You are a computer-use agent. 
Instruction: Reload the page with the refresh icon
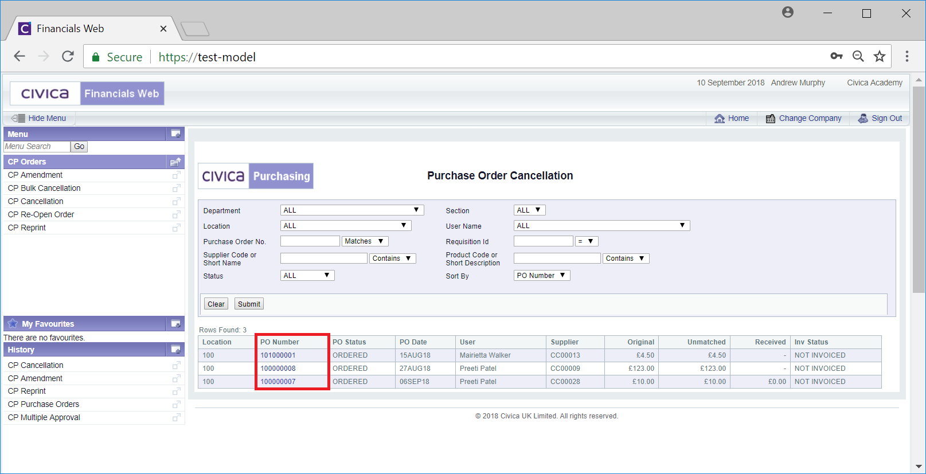click(68, 56)
